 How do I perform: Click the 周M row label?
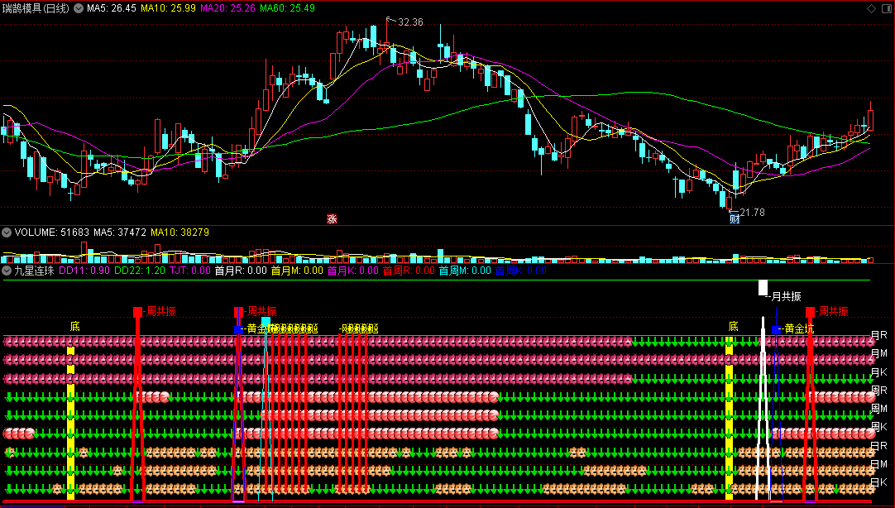(x=879, y=409)
